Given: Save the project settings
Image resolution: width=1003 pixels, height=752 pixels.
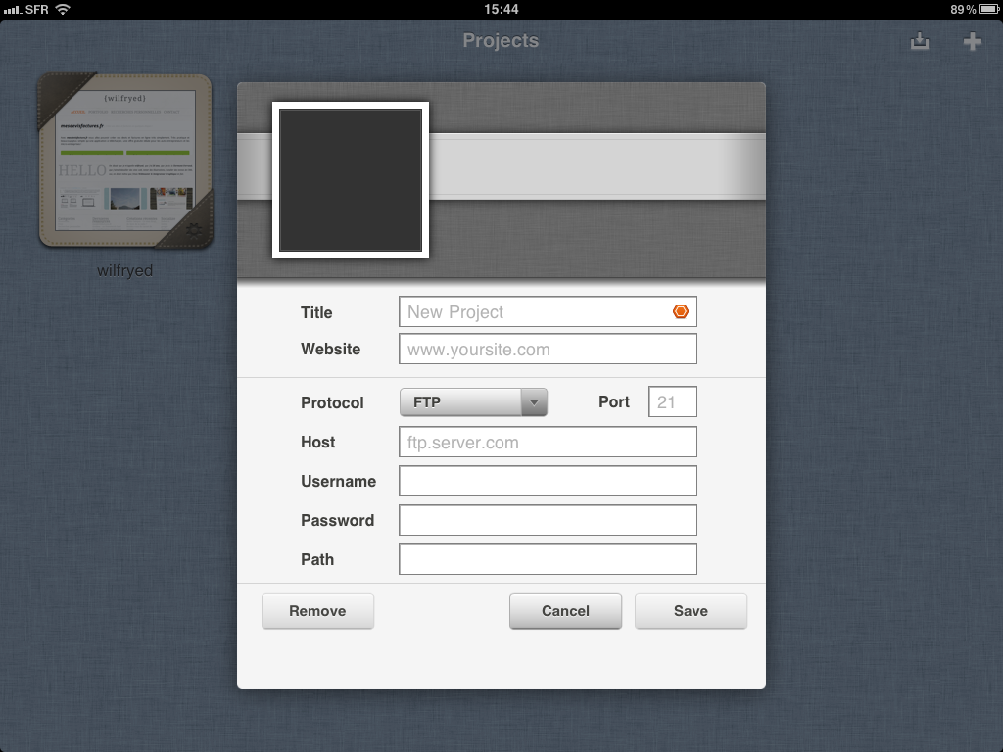Looking at the screenshot, I should [691, 611].
